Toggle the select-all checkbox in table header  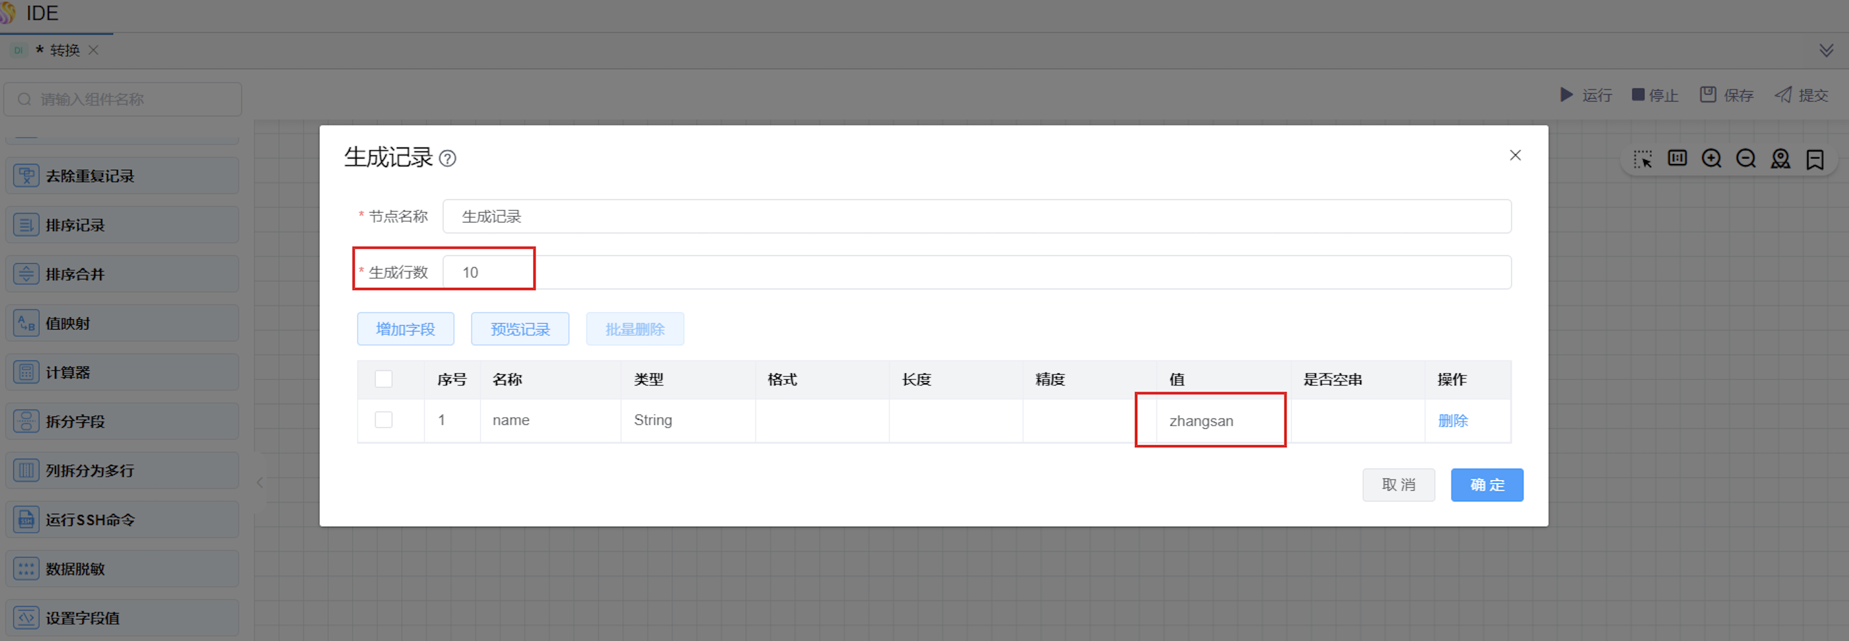383,379
